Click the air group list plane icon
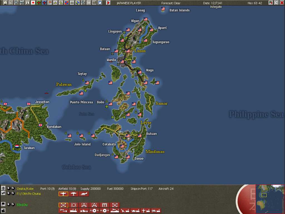This screenshot has height=214, width=285. 3,193
